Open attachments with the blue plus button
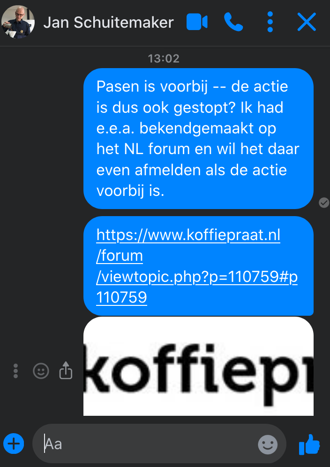The height and width of the screenshot is (467, 330). (14, 444)
